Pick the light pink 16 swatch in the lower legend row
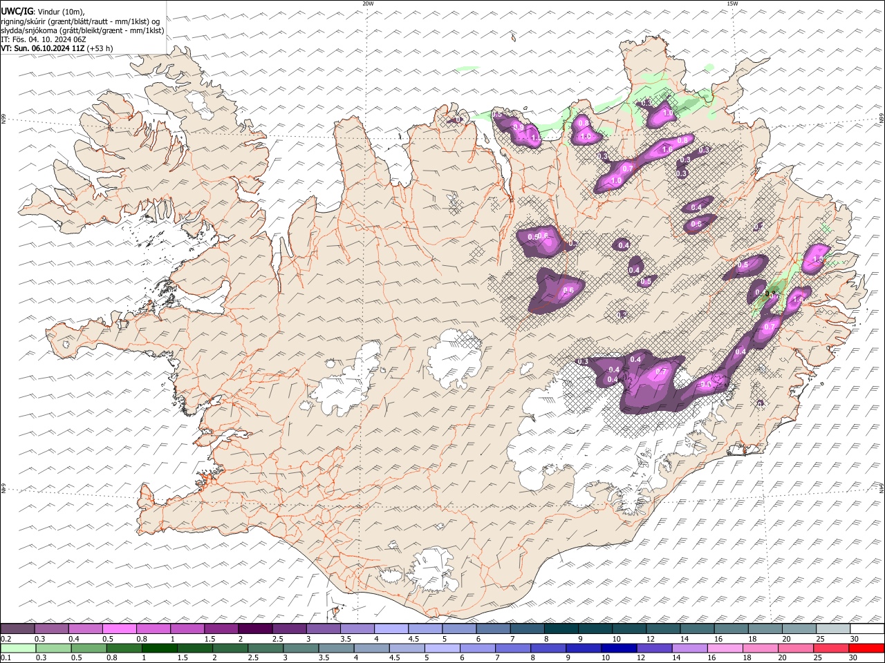This screenshot has height=663, width=885. 725,648
